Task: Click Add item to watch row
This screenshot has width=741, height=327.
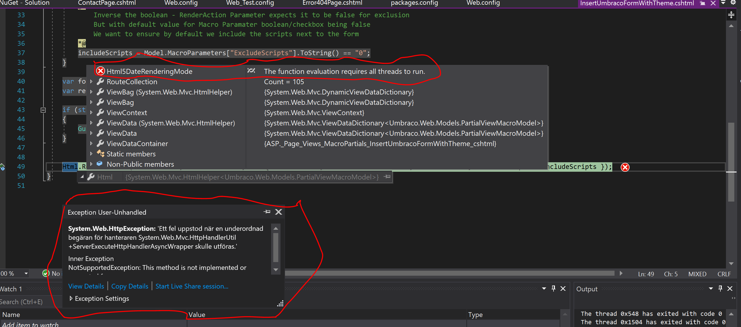Action: coord(94,324)
